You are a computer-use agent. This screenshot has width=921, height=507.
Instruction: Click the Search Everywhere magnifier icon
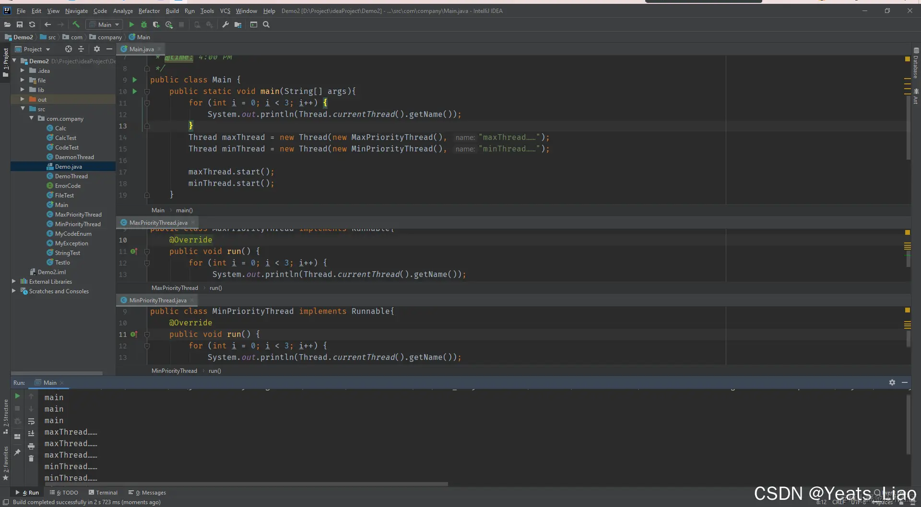266,24
